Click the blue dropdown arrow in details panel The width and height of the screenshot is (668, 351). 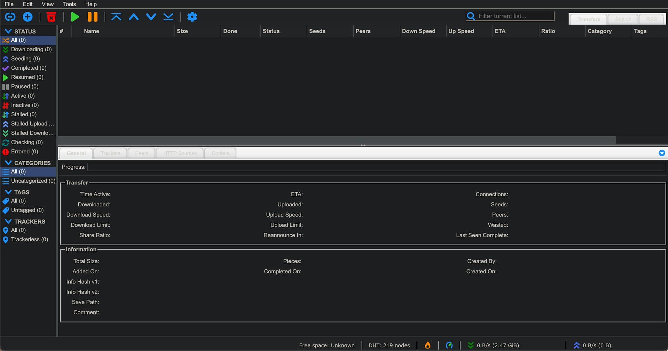[662, 153]
